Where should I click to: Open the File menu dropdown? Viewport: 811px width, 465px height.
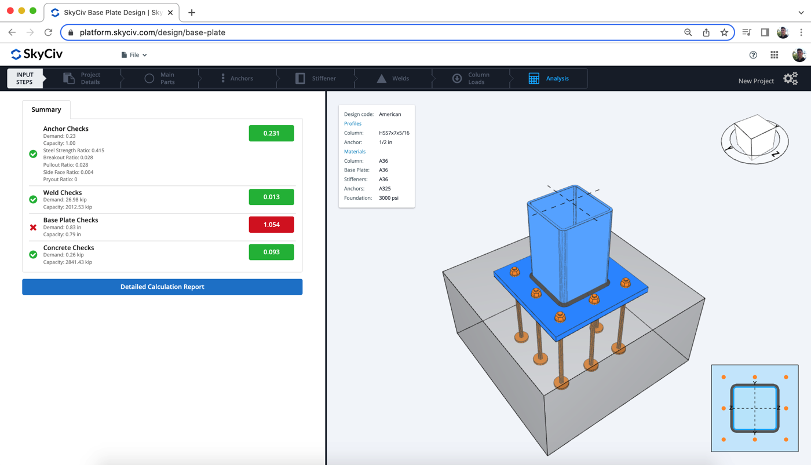pos(133,54)
